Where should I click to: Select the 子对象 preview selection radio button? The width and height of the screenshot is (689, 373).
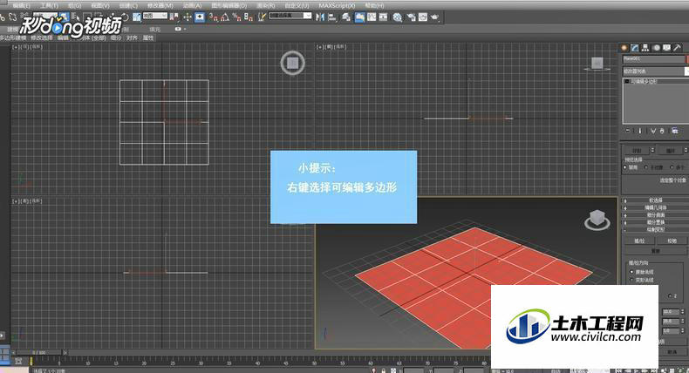coord(646,168)
